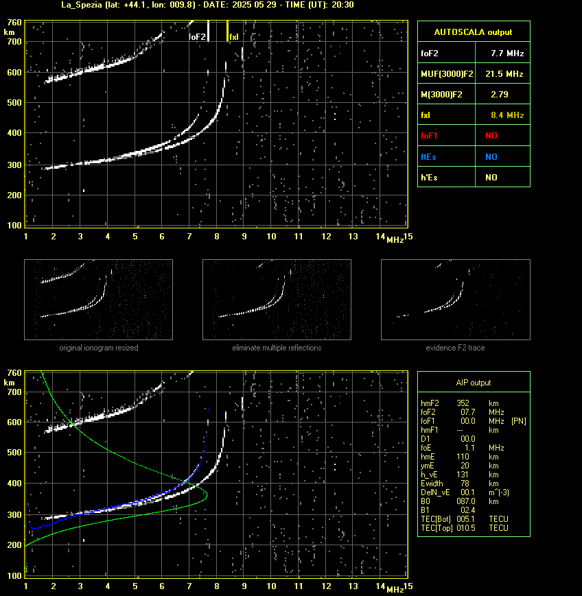Click the blue ftEs 'NO' value
582x596 pixels.
(491, 156)
